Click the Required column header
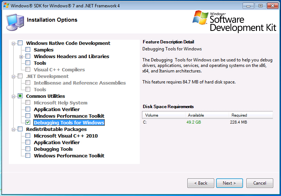The width and height of the screenshot is (281, 196). click(251, 115)
